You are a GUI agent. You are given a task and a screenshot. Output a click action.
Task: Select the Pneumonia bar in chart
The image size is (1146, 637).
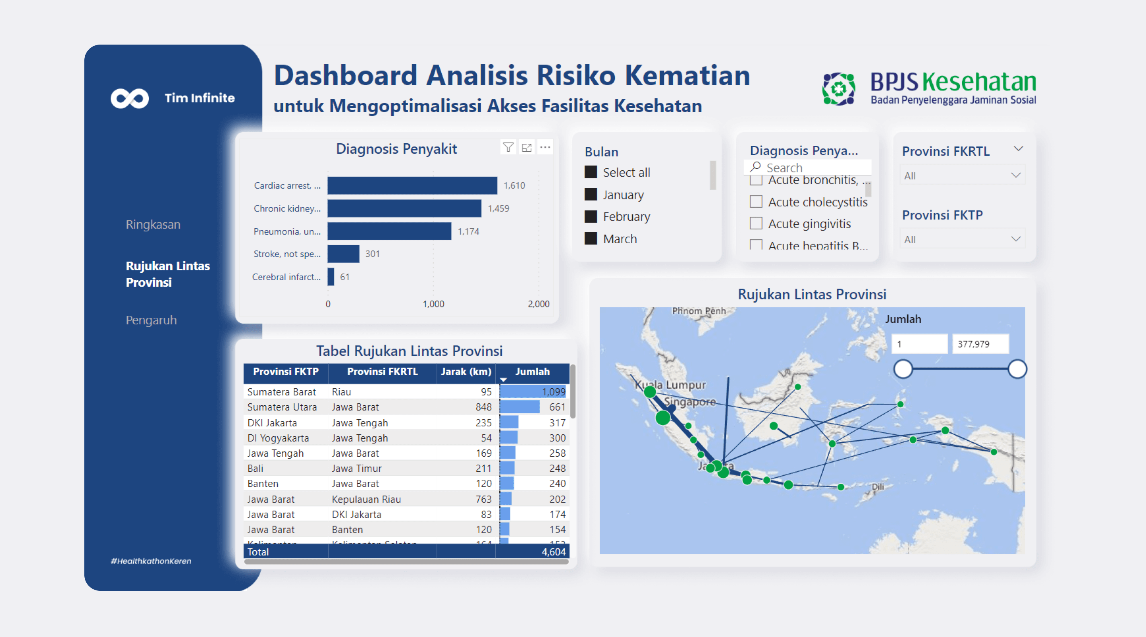click(x=389, y=231)
